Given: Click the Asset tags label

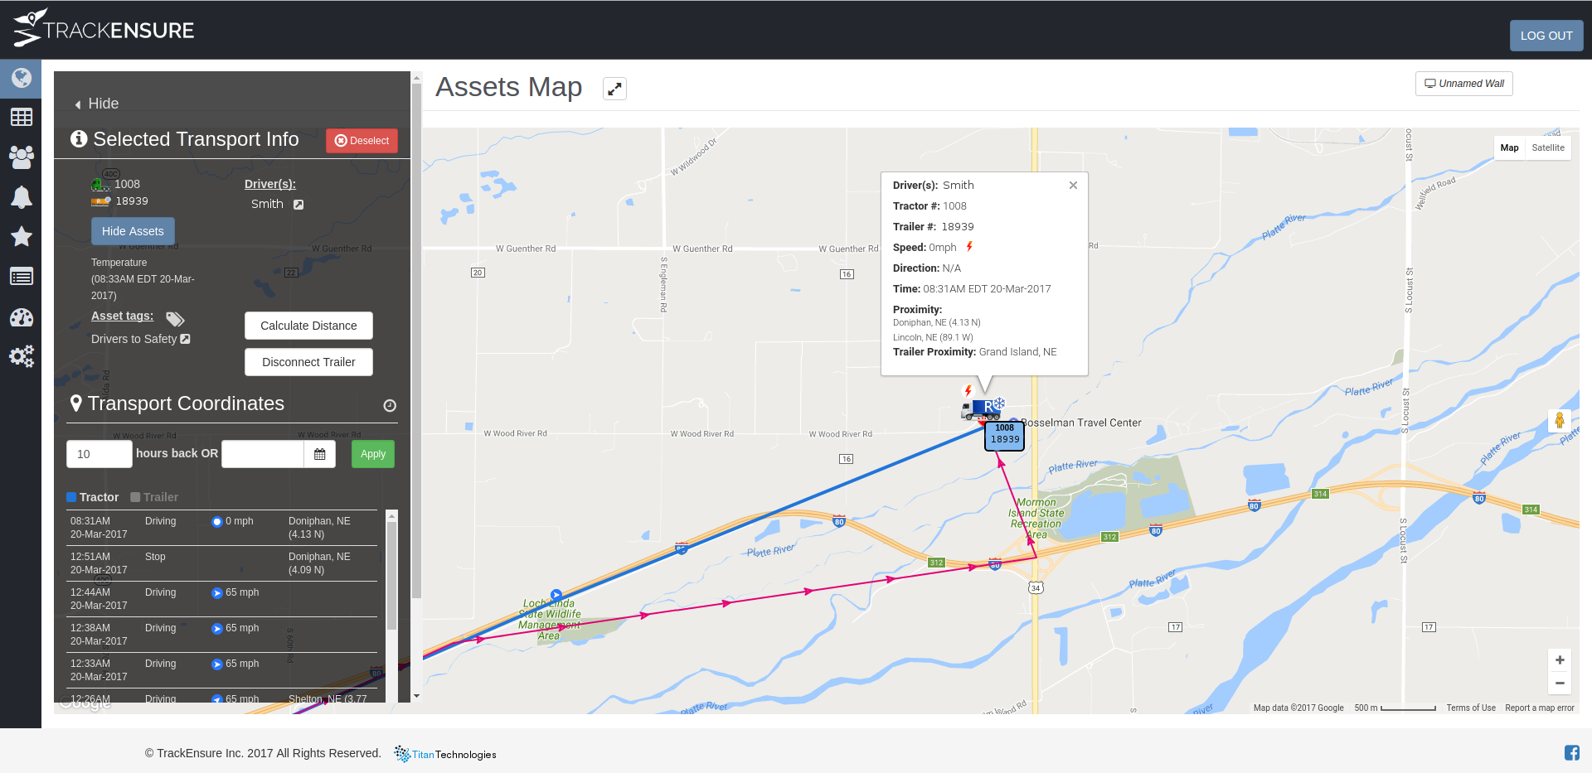Looking at the screenshot, I should click(122, 316).
